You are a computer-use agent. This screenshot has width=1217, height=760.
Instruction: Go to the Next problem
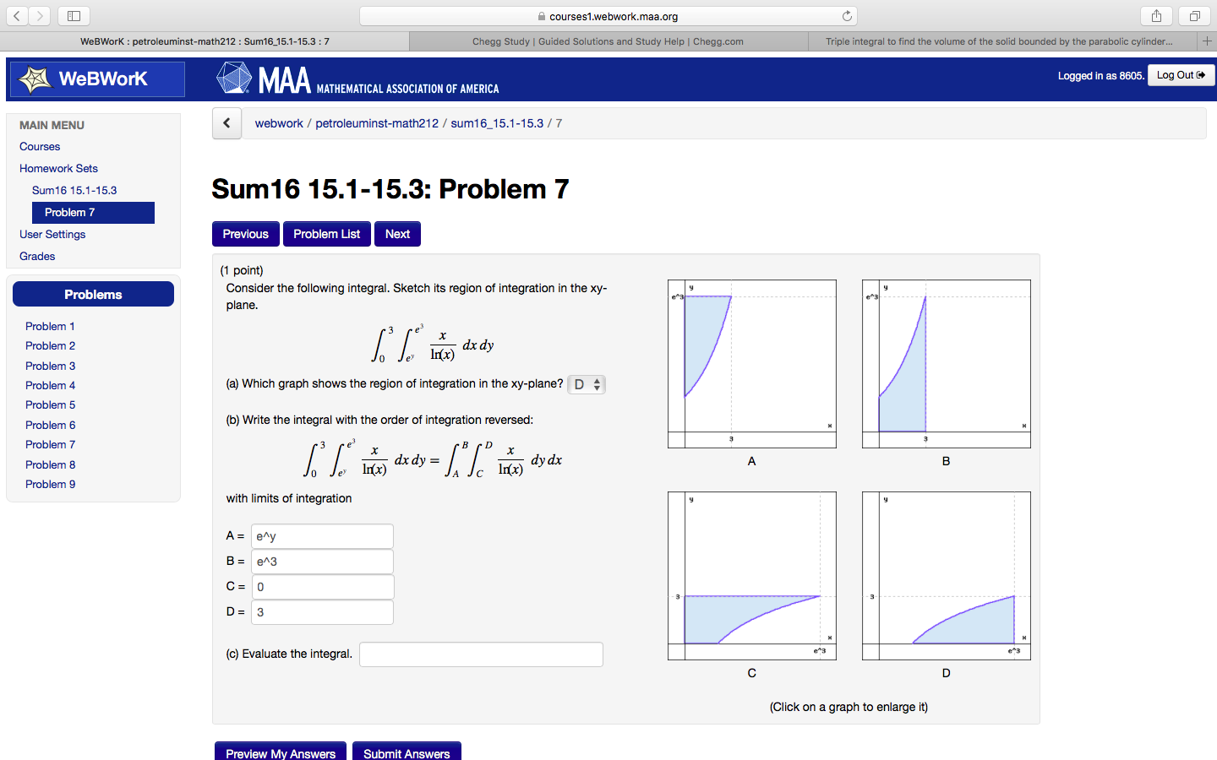pos(397,234)
